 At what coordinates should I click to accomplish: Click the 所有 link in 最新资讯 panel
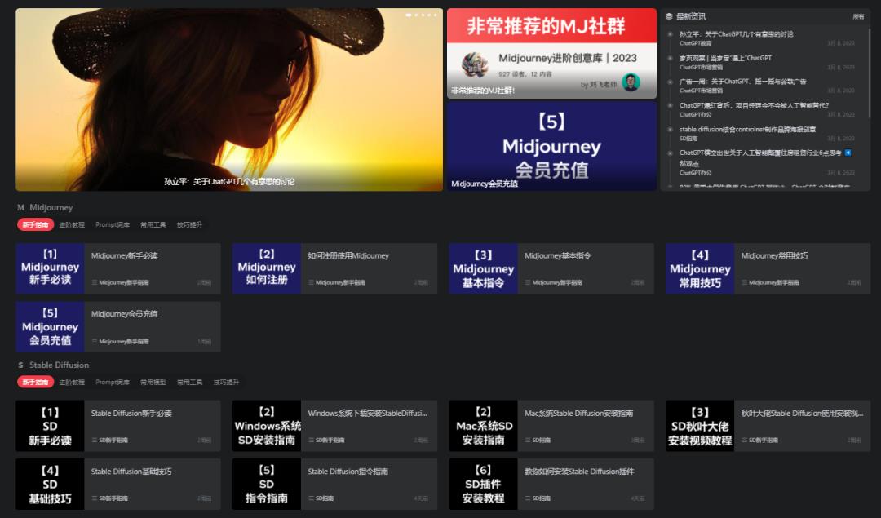[x=858, y=17]
